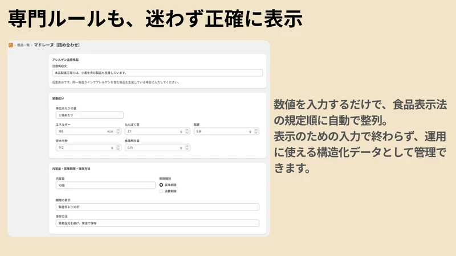Click the helper text beginning 任意表示です
Viewport: 456px width, 256px height.
click(116, 82)
